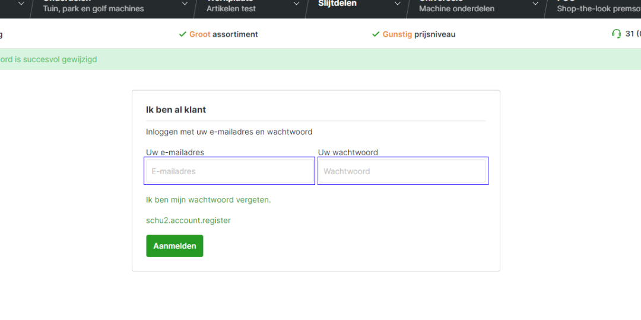The image size is (641, 320).
Task: Open the Tuin, park en golf machines menu
Action: (93, 8)
